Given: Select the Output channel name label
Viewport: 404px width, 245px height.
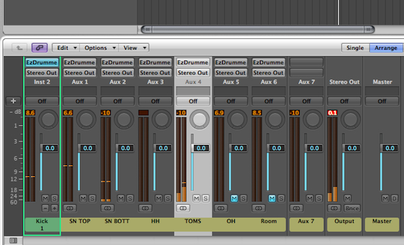Looking at the screenshot, I should point(344,224).
